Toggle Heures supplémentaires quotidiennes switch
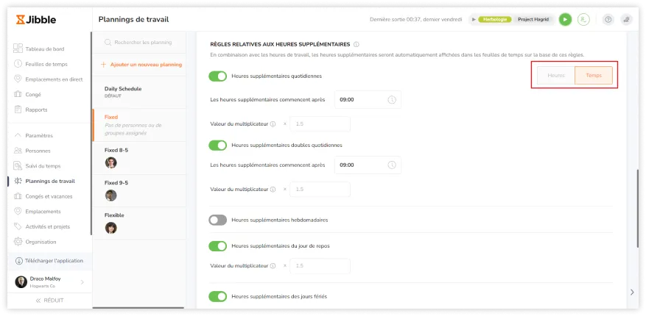 coord(218,76)
